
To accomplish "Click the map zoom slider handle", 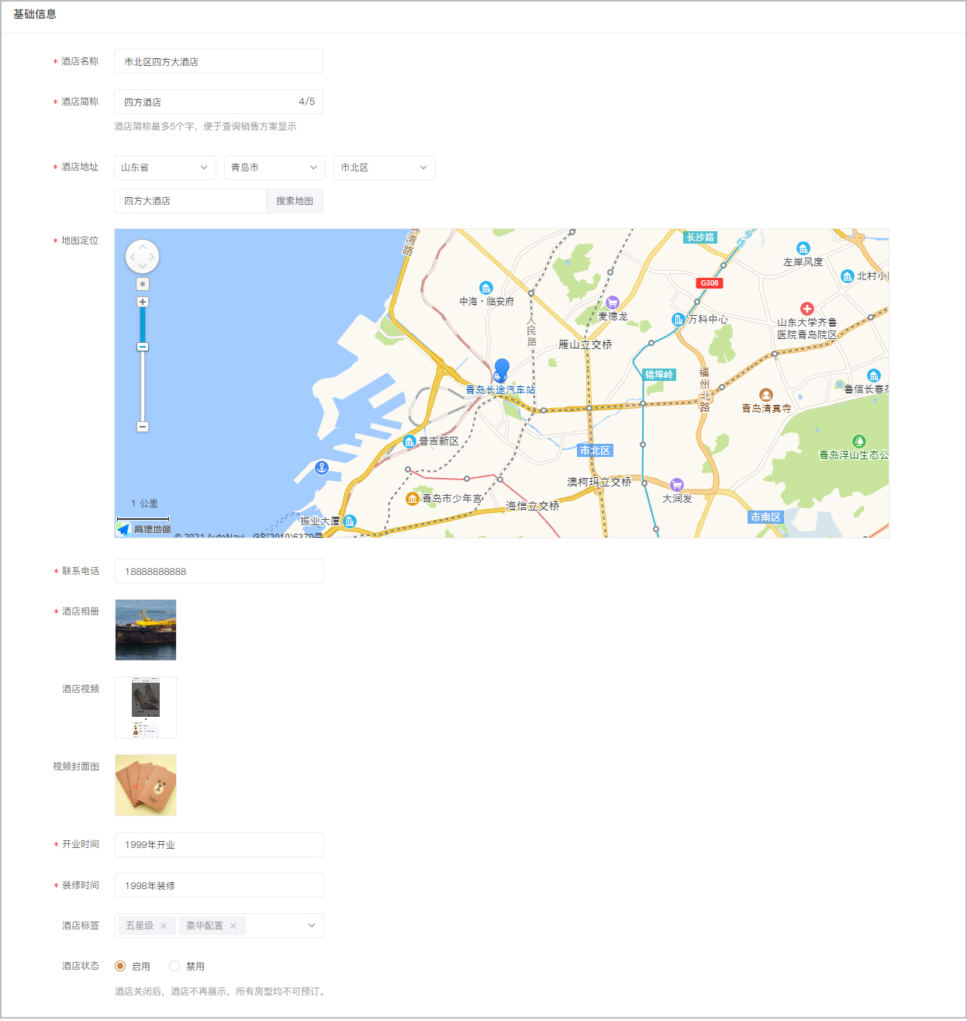I will [x=143, y=347].
